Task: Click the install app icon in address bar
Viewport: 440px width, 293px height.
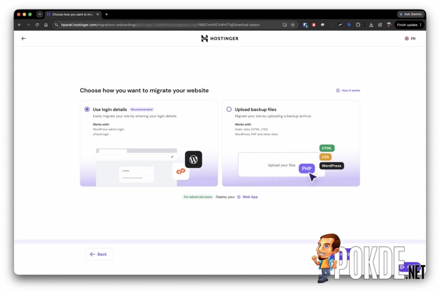Action: [285, 25]
